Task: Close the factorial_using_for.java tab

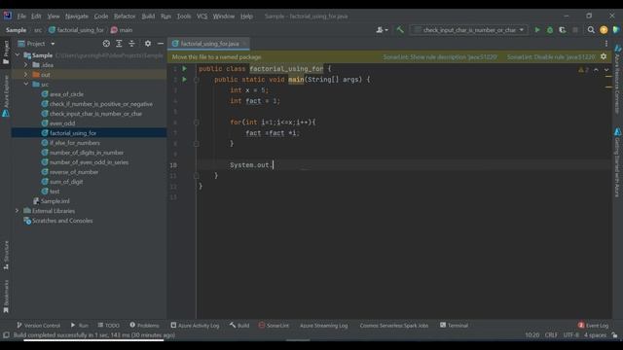Action: pyautogui.click(x=244, y=44)
